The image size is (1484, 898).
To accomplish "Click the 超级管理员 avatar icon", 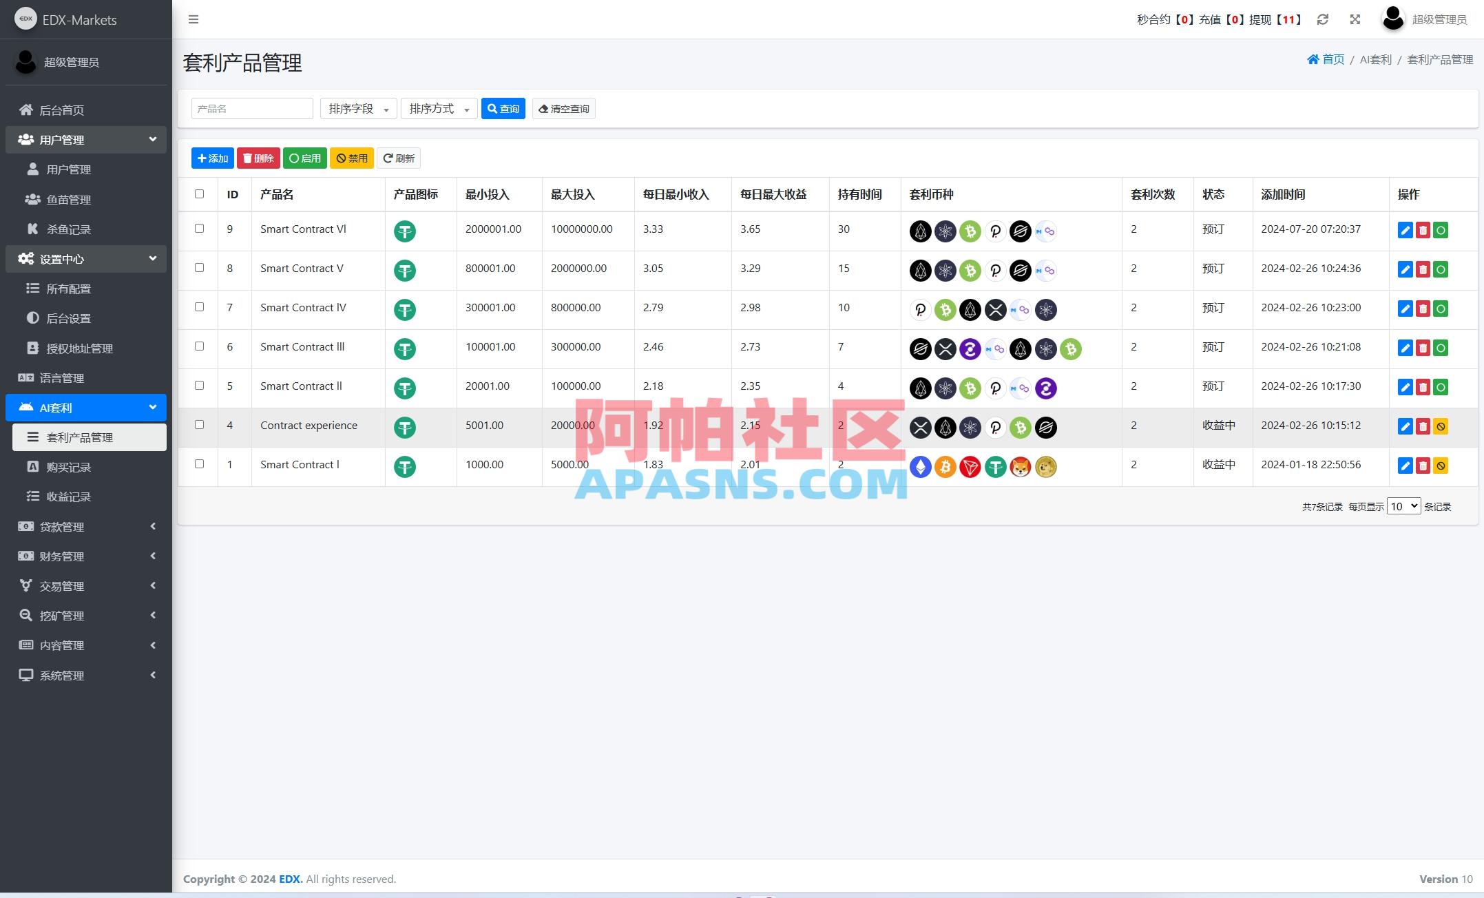I will 1393,19.
